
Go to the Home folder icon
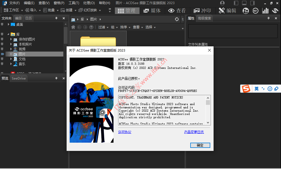click(x=73, y=27)
